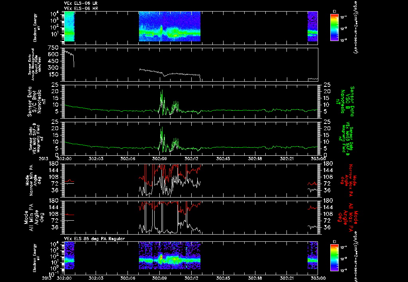Click the central data block in the 85 deg PA spectrogram

pyautogui.click(x=170, y=255)
